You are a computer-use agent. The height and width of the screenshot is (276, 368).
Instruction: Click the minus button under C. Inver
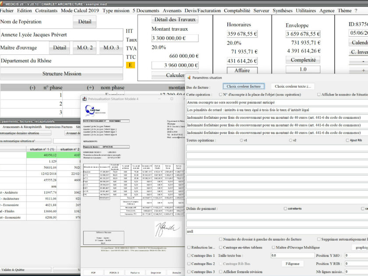point(359,61)
